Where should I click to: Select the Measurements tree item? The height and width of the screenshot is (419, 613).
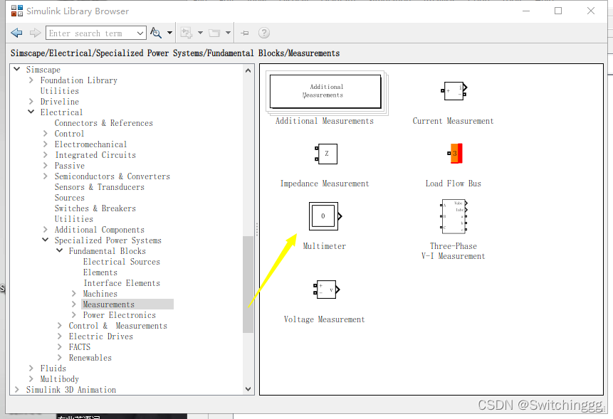109,304
